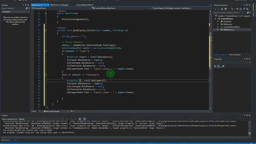Collapse if choice Layer block outlining
Viewport: 256px width, 144px height.
[x=46, y=51]
